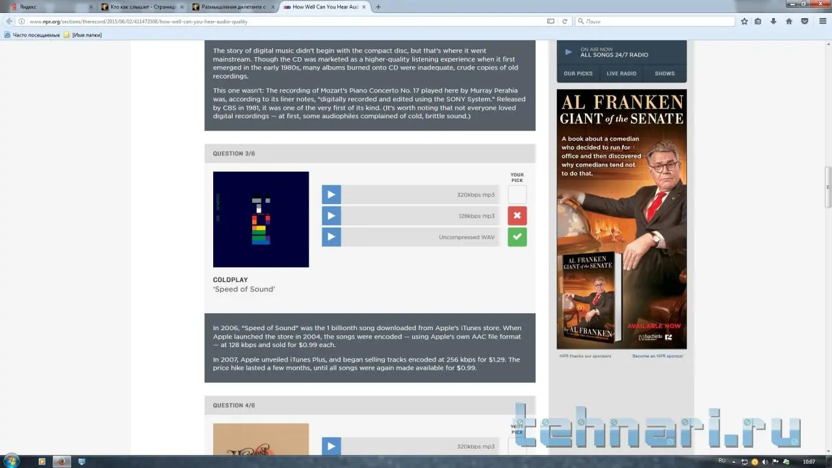Viewport: 832px width, 468px height.
Task: Reload the current page
Action: pos(564,21)
